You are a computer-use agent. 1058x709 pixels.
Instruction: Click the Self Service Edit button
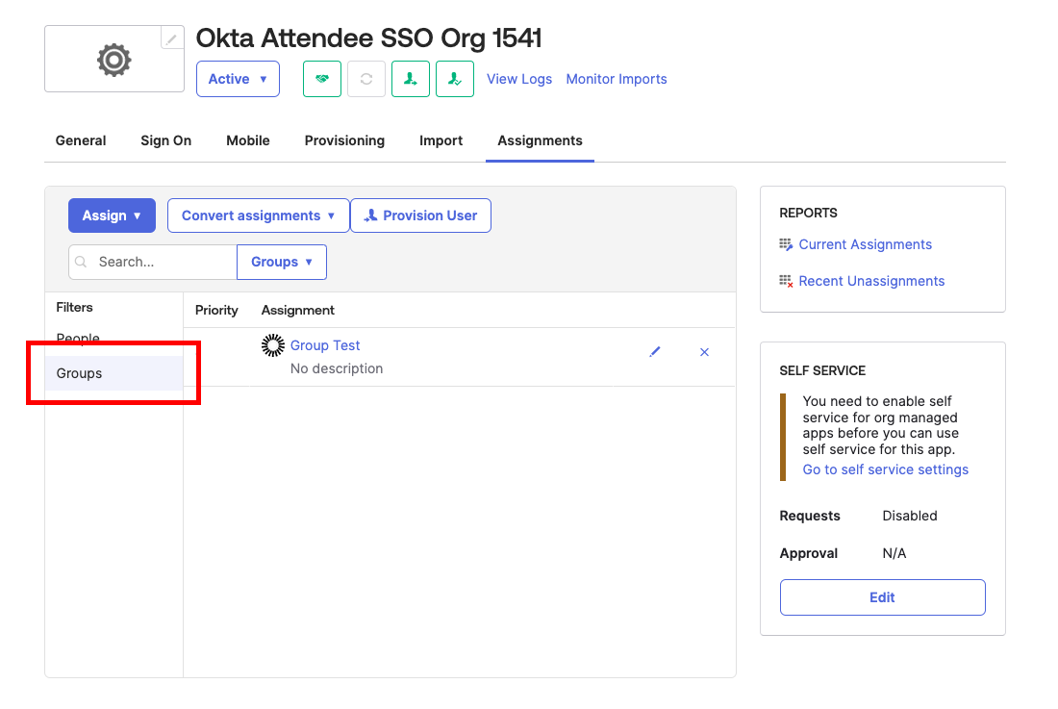(x=883, y=597)
